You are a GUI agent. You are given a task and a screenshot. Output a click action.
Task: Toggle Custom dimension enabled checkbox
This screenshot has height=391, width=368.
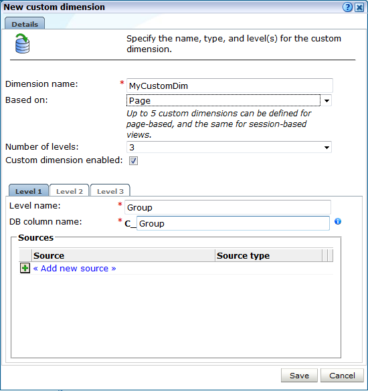tap(133, 160)
